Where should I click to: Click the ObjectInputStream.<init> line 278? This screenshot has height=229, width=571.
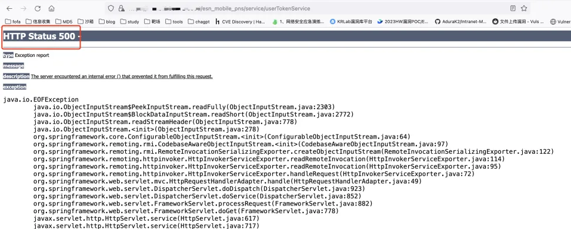point(146,129)
